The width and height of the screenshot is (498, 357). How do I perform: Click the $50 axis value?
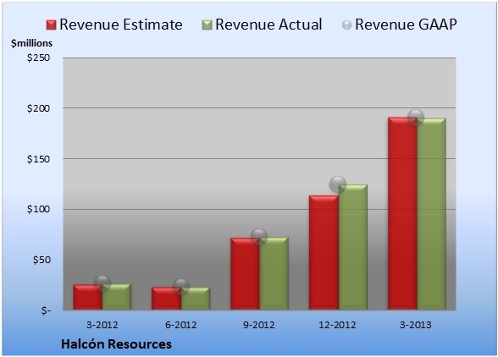(41, 260)
